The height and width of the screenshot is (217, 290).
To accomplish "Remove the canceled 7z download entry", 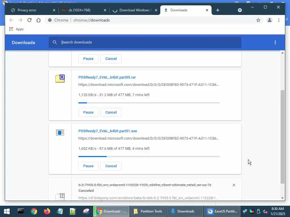I will click(234, 185).
